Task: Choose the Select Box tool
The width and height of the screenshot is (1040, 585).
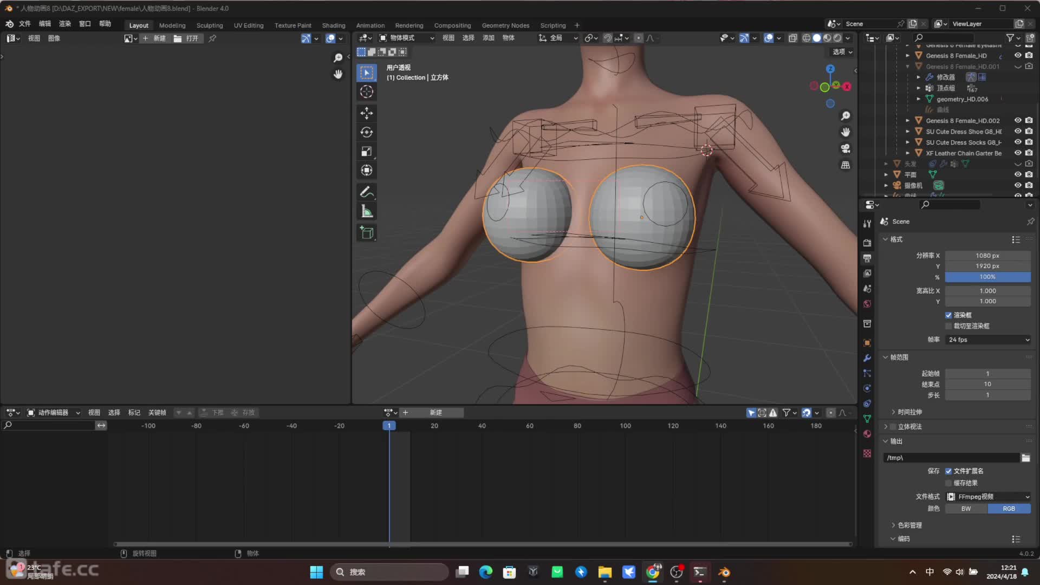Action: 367,73
